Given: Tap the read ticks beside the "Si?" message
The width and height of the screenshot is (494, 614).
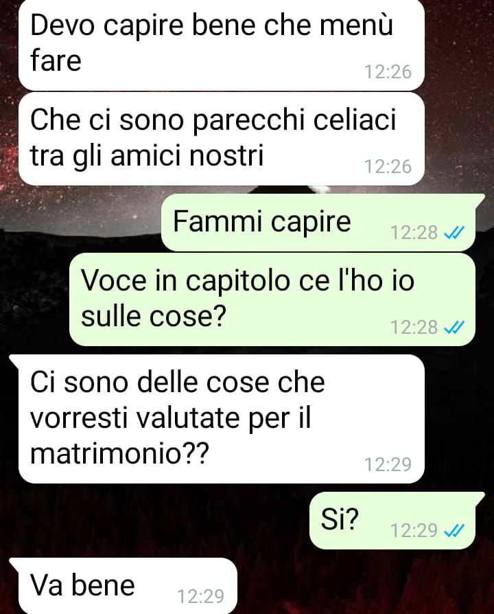Looking at the screenshot, I should 454,531.
